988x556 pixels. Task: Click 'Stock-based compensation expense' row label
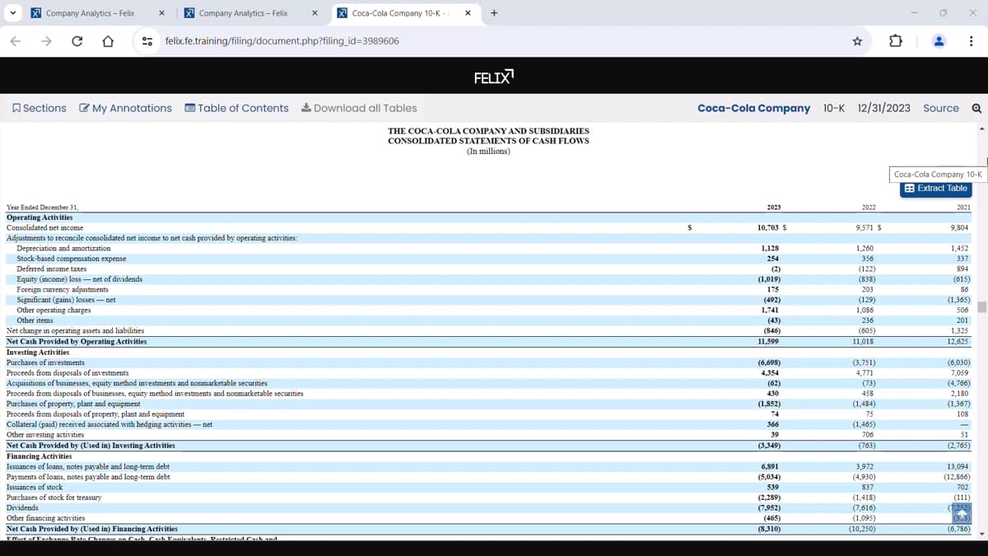pyautogui.click(x=72, y=259)
